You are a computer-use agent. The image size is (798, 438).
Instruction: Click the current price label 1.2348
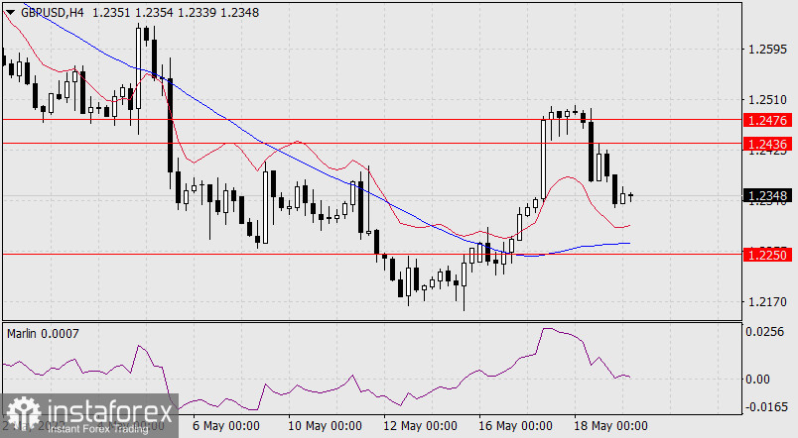[768, 195]
